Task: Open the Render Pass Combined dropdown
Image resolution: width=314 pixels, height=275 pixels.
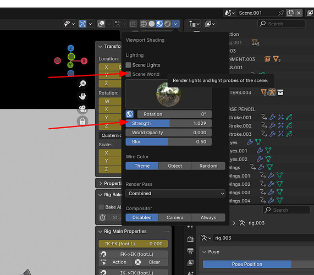Action: 175,194
